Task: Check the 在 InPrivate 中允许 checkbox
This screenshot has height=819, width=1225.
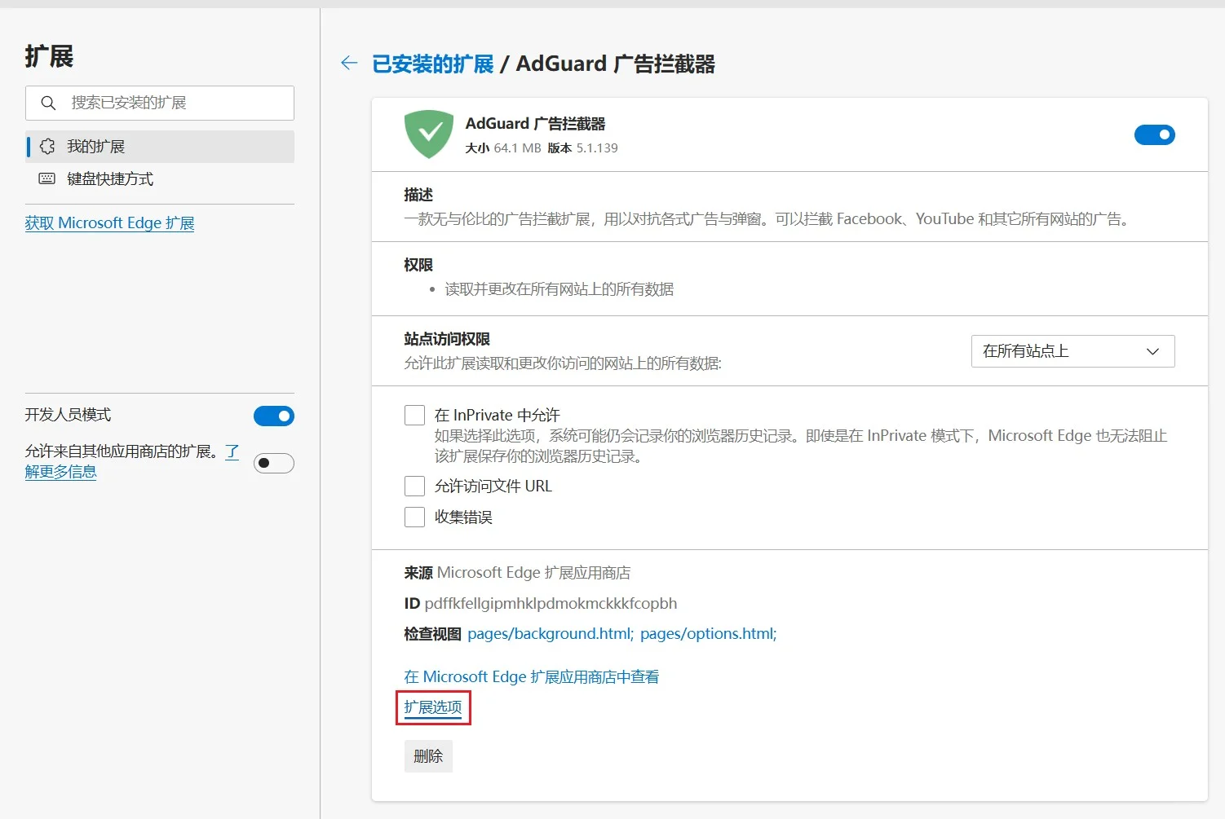Action: click(x=414, y=416)
